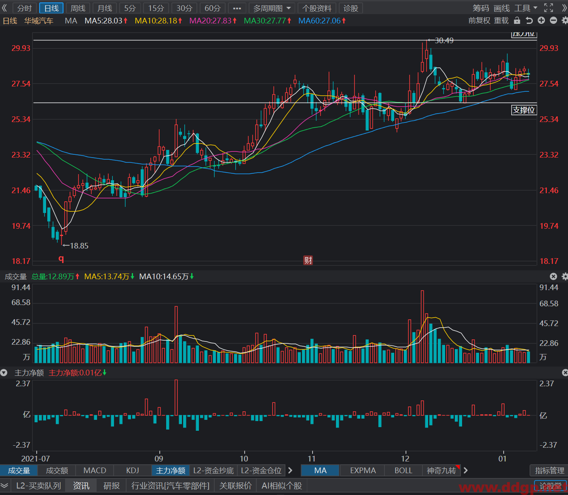Toggle the 前复权 price adjustment option
568x495 pixels.
point(479,21)
